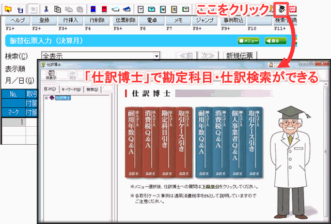Image resolution: width=331 pixels, height=224 pixels.
Task: Select the 仕訳博士 tree item label
Action: pyautogui.click(x=63, y=98)
